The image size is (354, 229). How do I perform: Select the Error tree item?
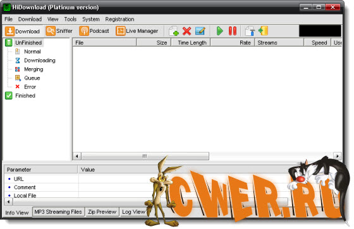(x=30, y=87)
